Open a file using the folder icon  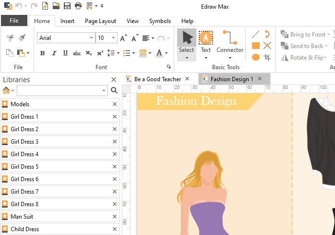[56, 6]
